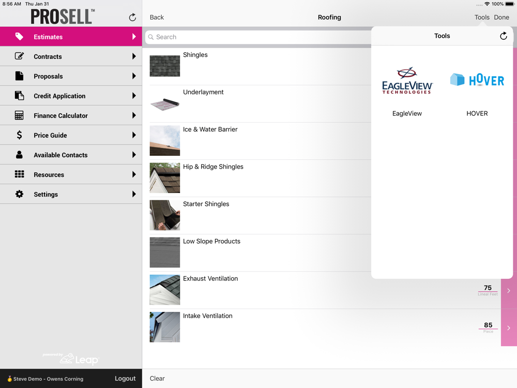
Task: Click the search magnifier icon
Action: pyautogui.click(x=150, y=37)
